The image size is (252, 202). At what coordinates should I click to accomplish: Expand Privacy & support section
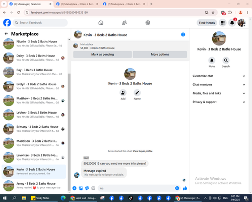[x=219, y=102]
